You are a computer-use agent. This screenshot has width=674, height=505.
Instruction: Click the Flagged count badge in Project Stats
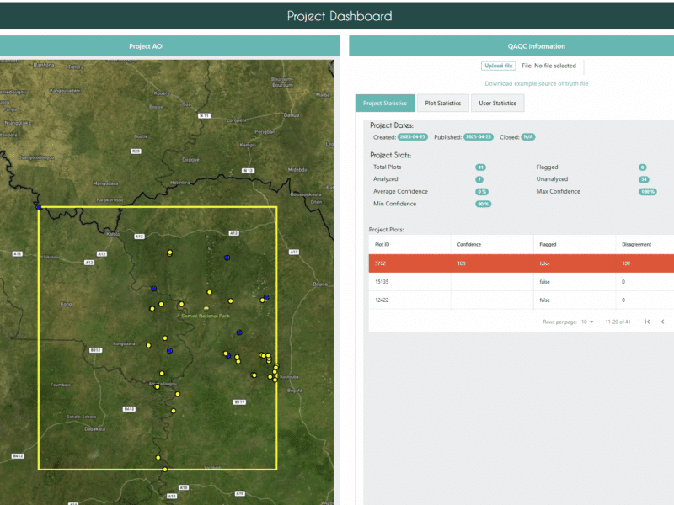coord(642,167)
